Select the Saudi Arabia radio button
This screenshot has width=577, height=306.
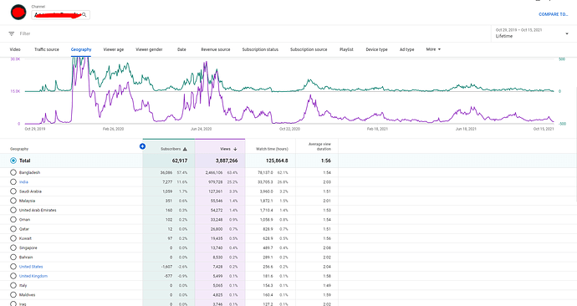(x=13, y=191)
